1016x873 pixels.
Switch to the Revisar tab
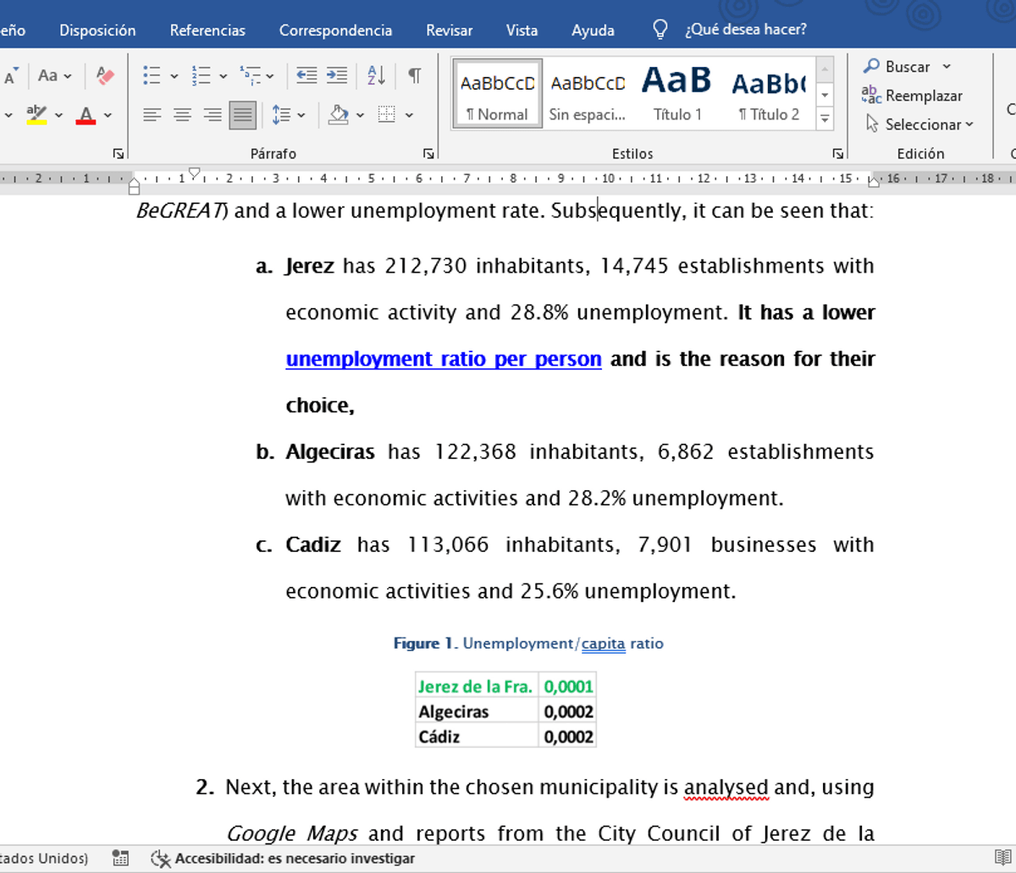pos(449,30)
